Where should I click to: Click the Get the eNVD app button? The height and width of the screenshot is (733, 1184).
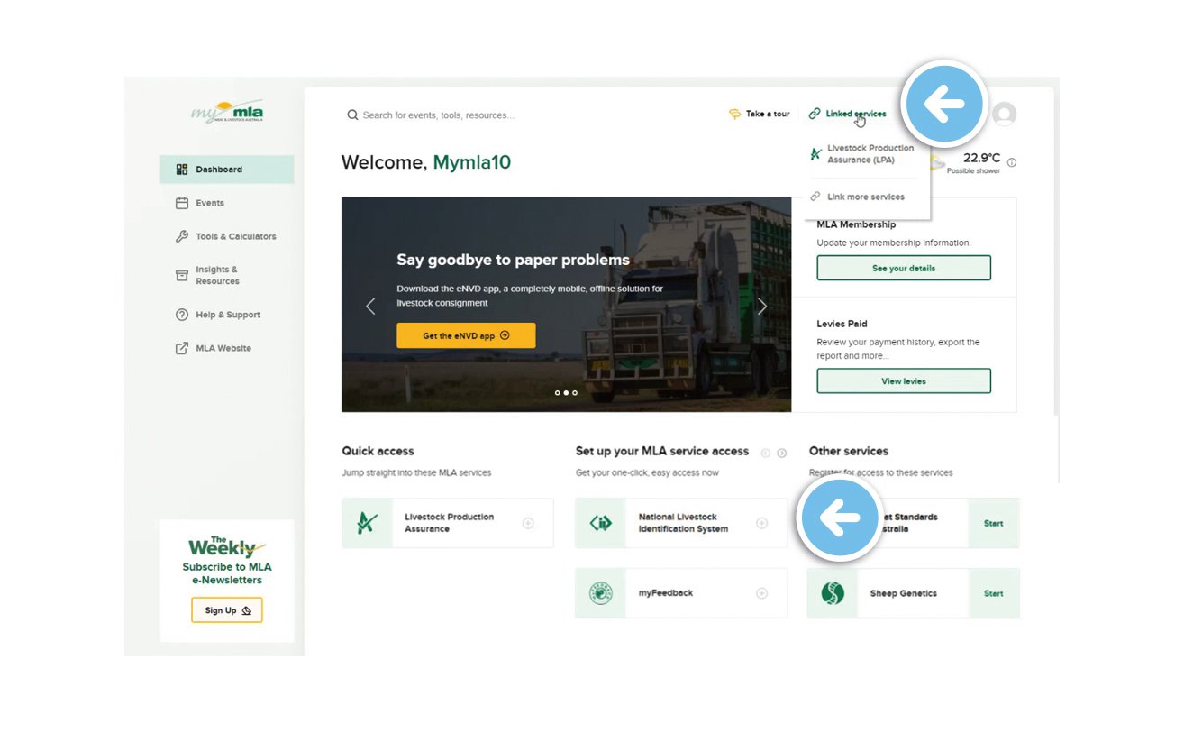(466, 335)
